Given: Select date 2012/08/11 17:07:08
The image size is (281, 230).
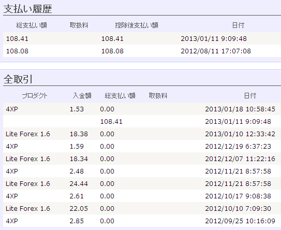Looking at the screenshot, I should tap(216, 51).
